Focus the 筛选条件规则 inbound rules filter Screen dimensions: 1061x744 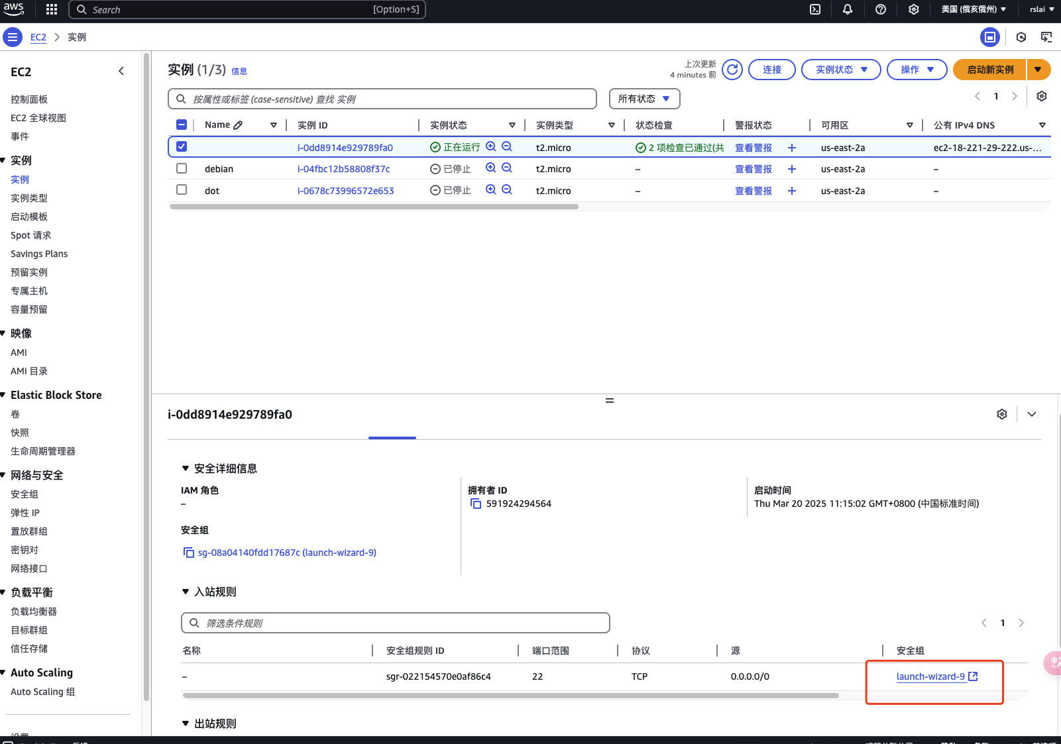click(x=396, y=623)
